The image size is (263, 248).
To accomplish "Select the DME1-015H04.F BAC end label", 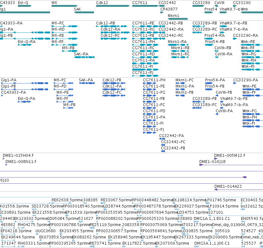I will 18,155.
